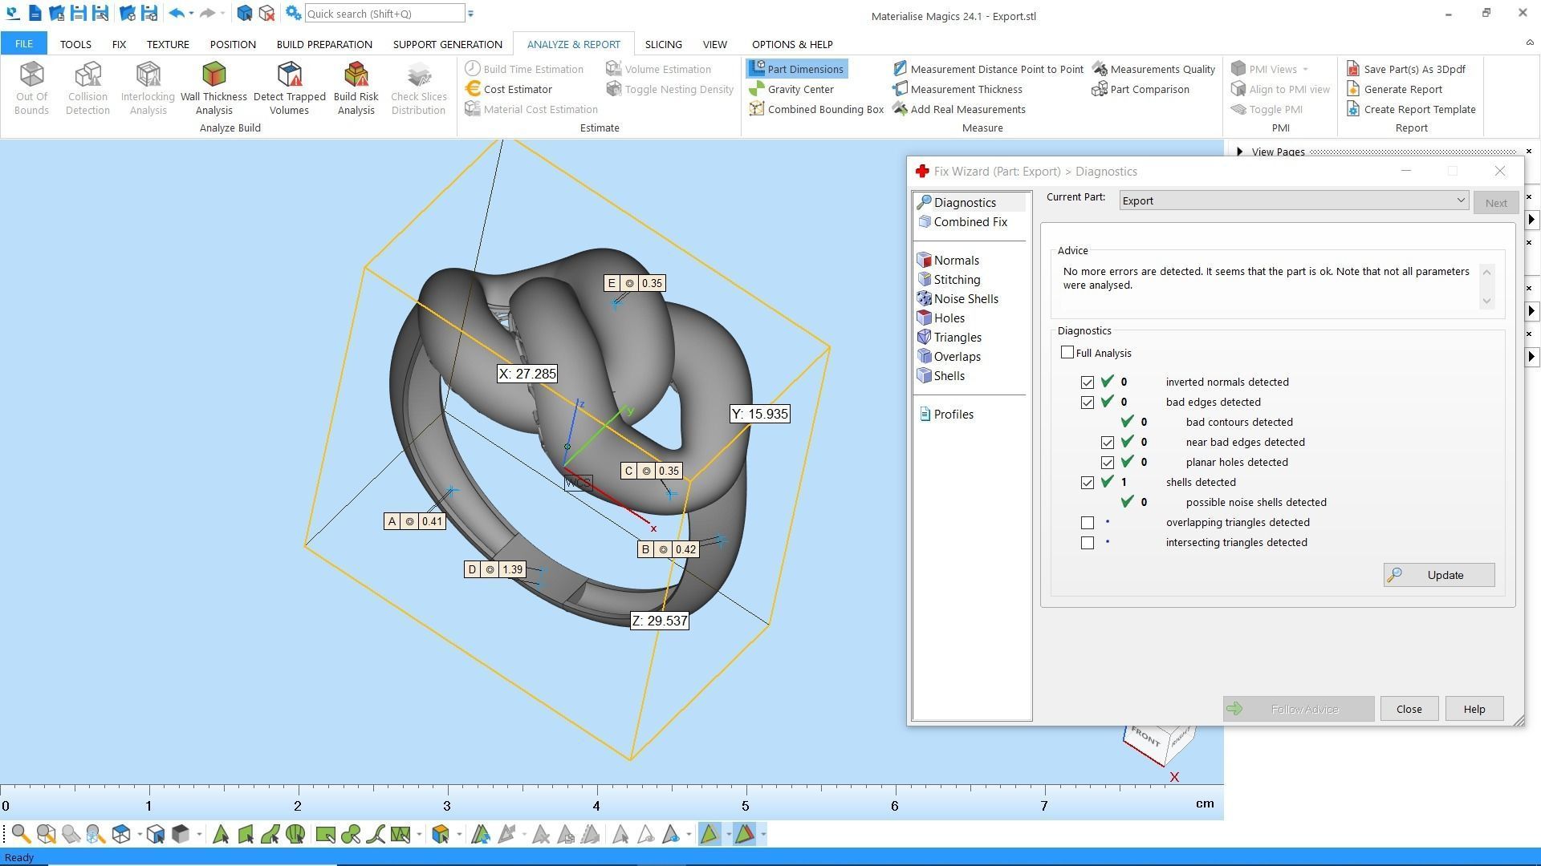
Task: Start Measurement Distance Point to Point
Action: point(988,69)
